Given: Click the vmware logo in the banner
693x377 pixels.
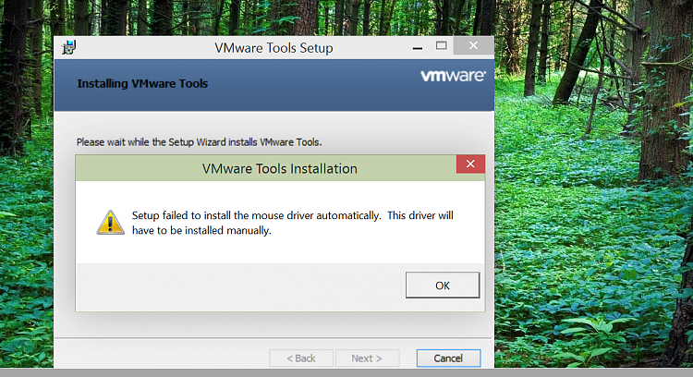Looking at the screenshot, I should click(453, 76).
